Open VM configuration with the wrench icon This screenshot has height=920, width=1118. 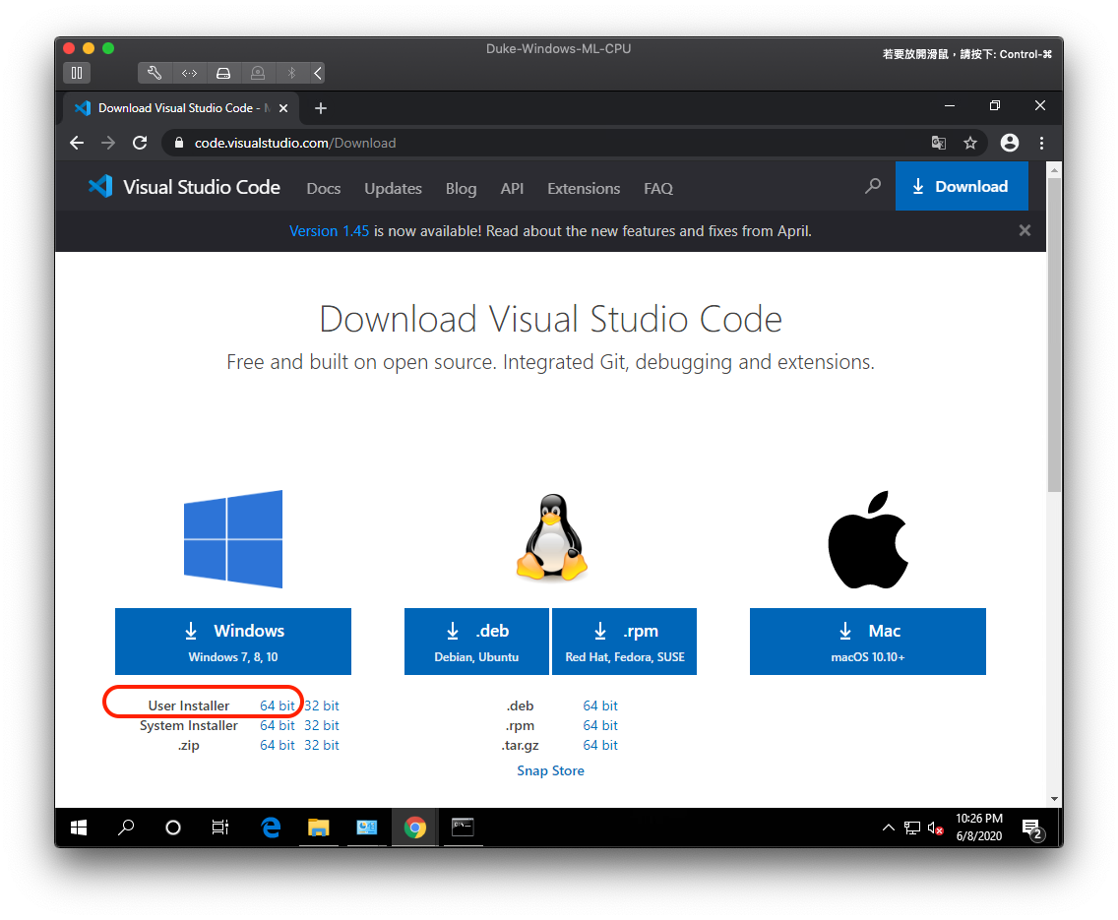pos(155,72)
